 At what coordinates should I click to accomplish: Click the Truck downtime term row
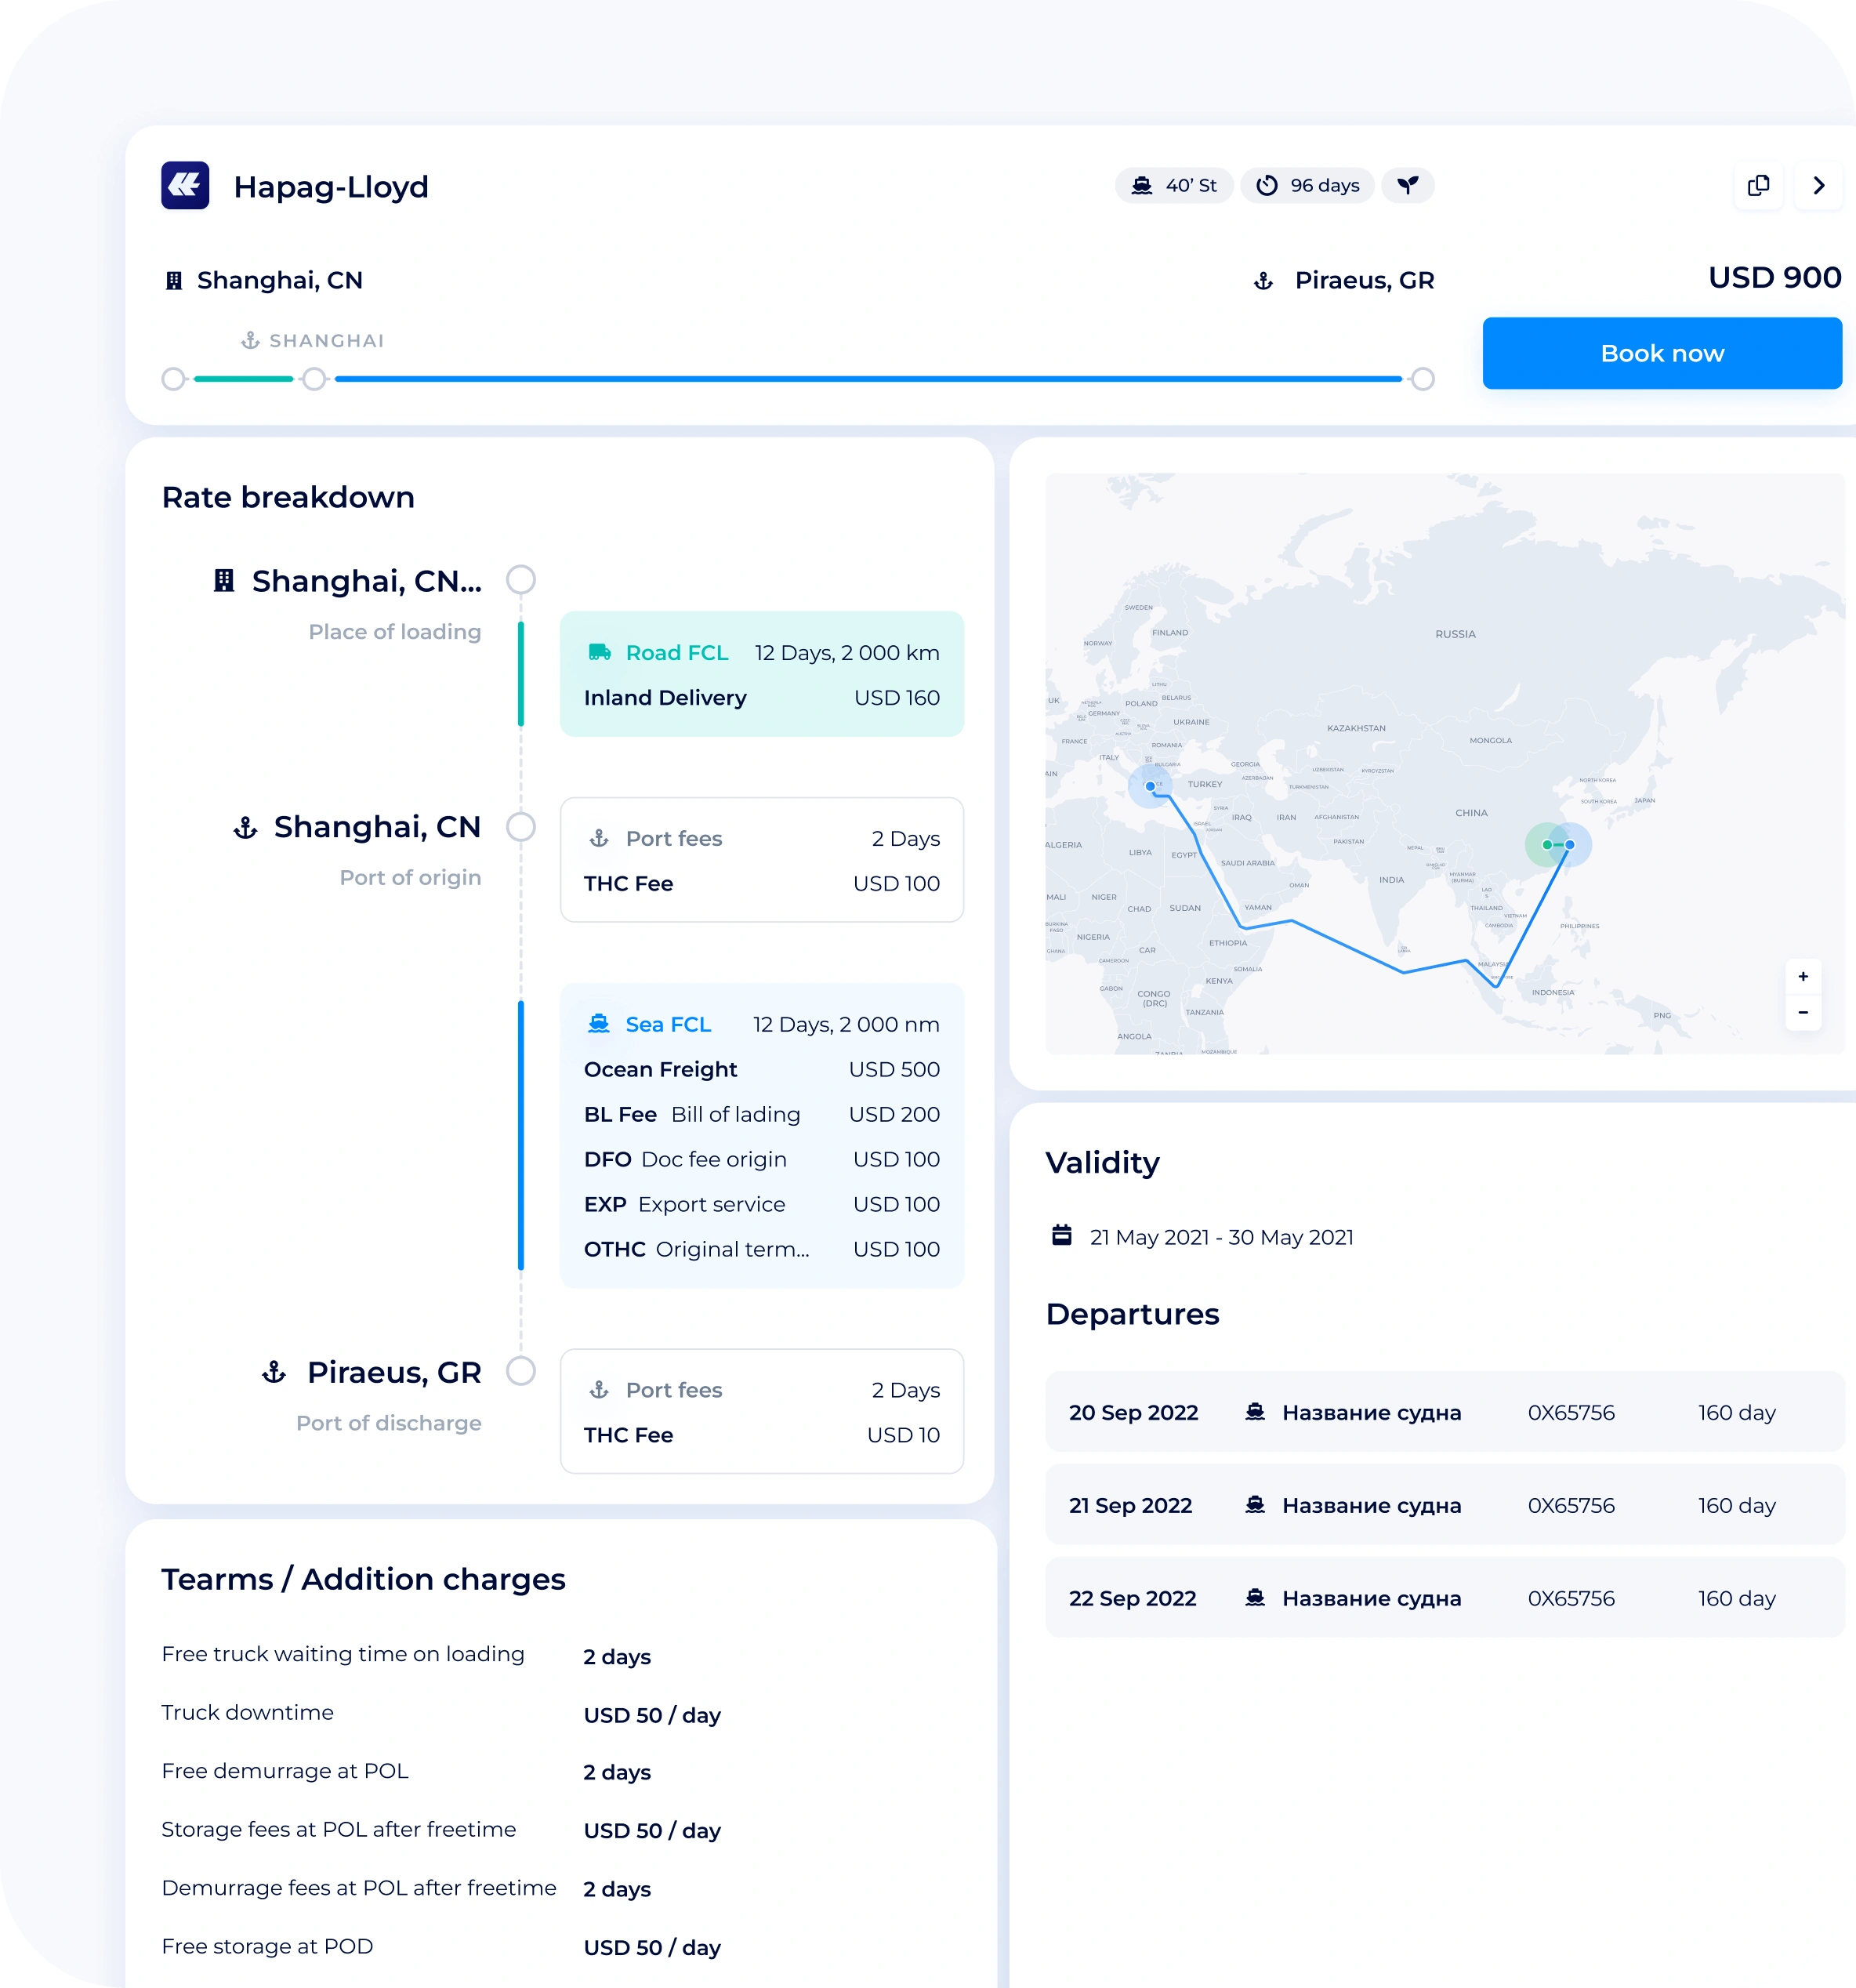(441, 1714)
